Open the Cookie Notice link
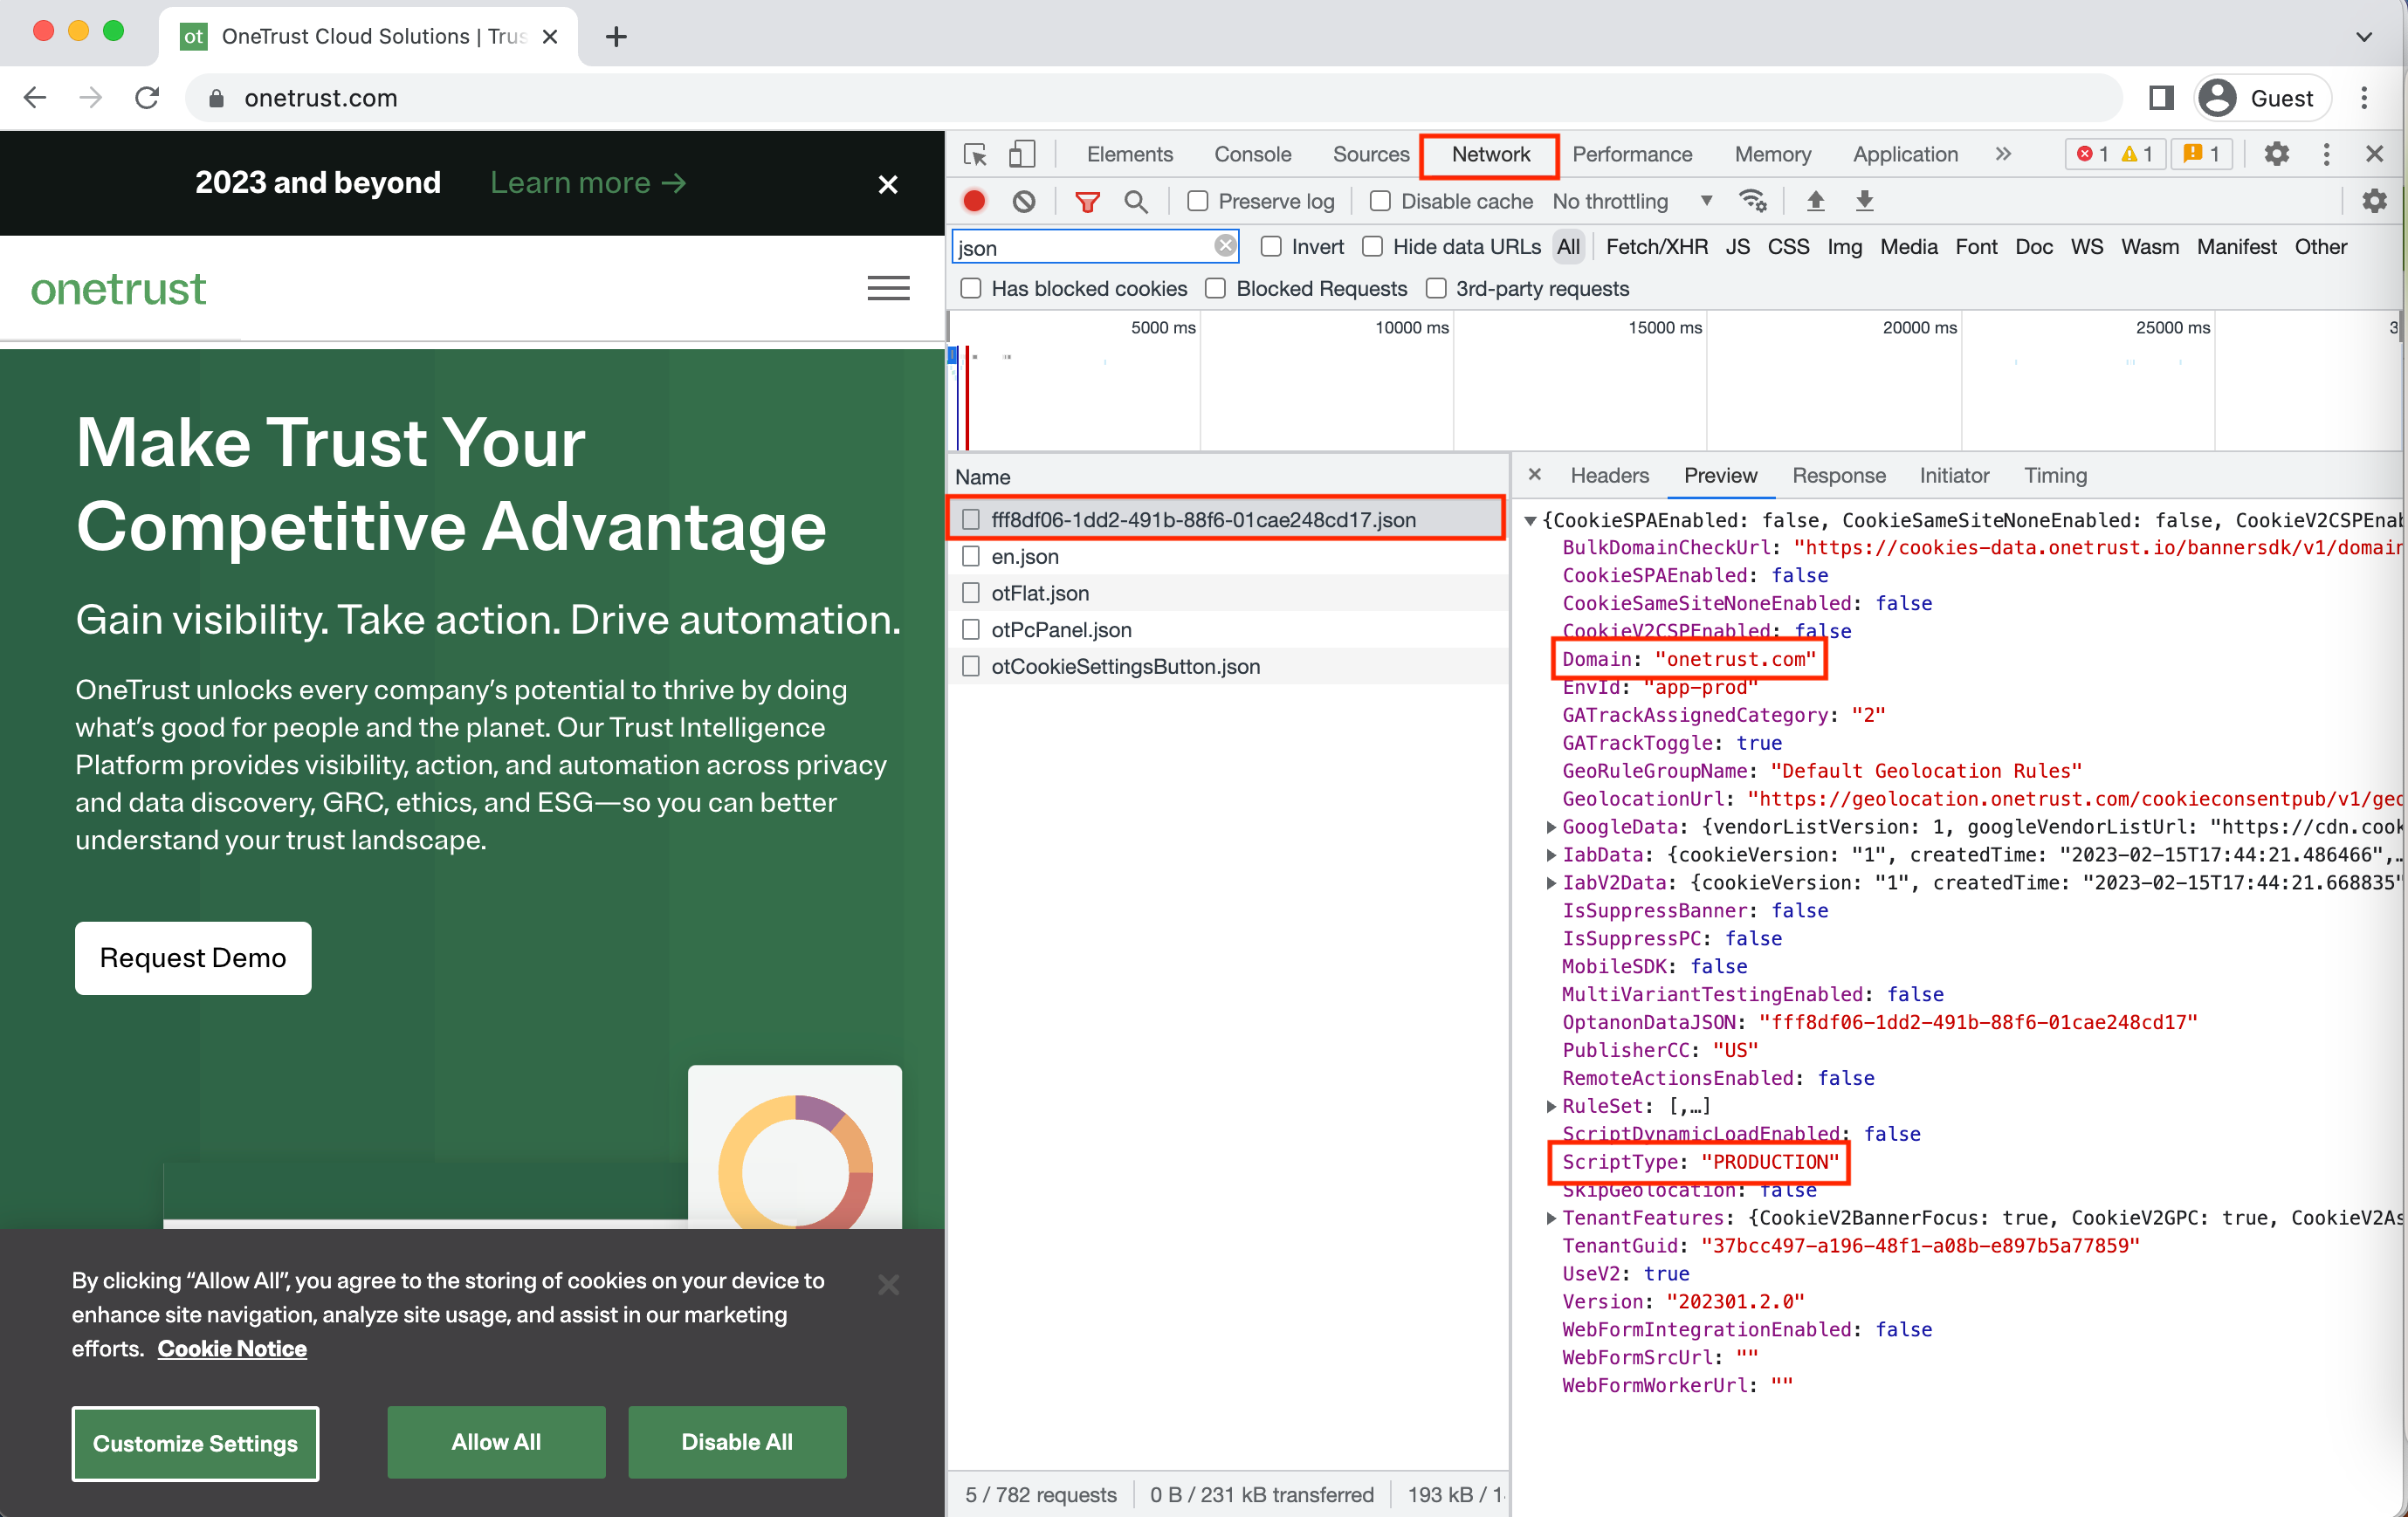Screen dimensions: 2408x1517 [232, 1348]
